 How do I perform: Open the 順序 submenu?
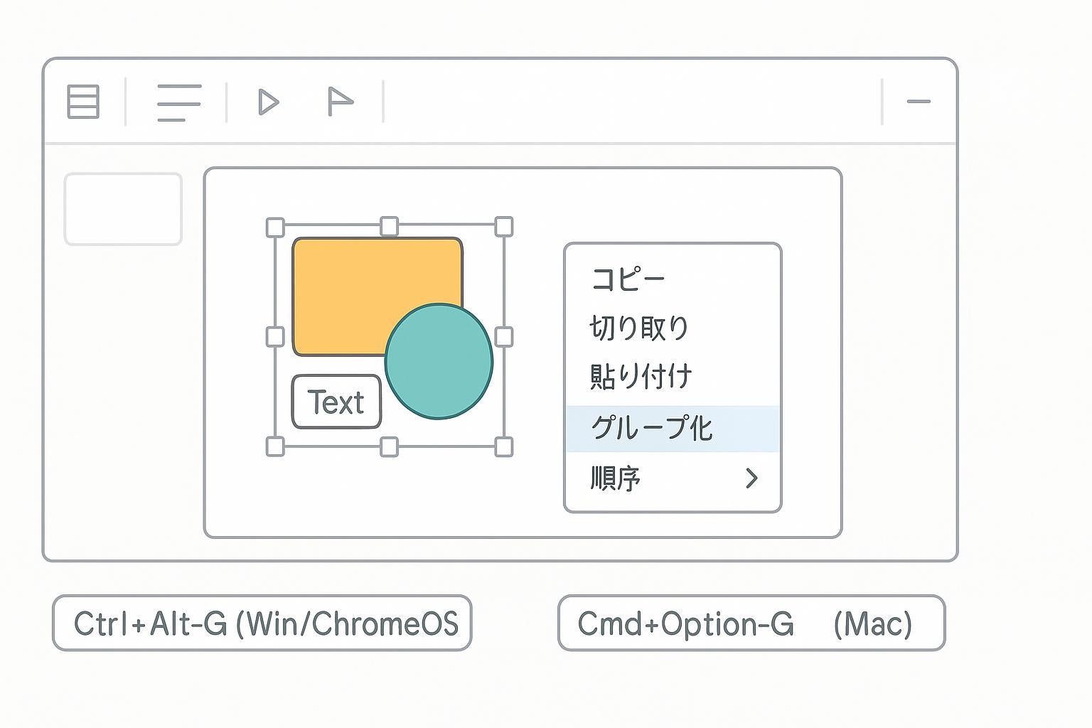coord(616,478)
